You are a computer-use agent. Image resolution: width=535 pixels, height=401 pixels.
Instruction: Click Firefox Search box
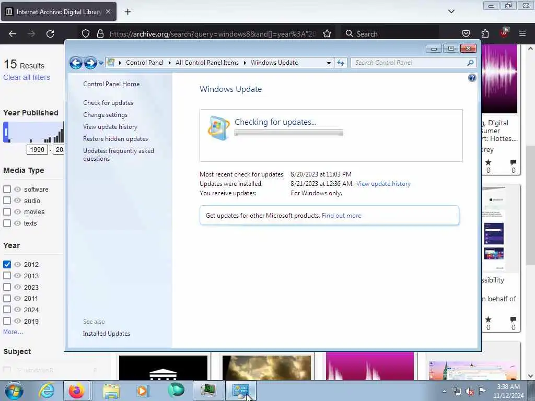click(x=391, y=34)
